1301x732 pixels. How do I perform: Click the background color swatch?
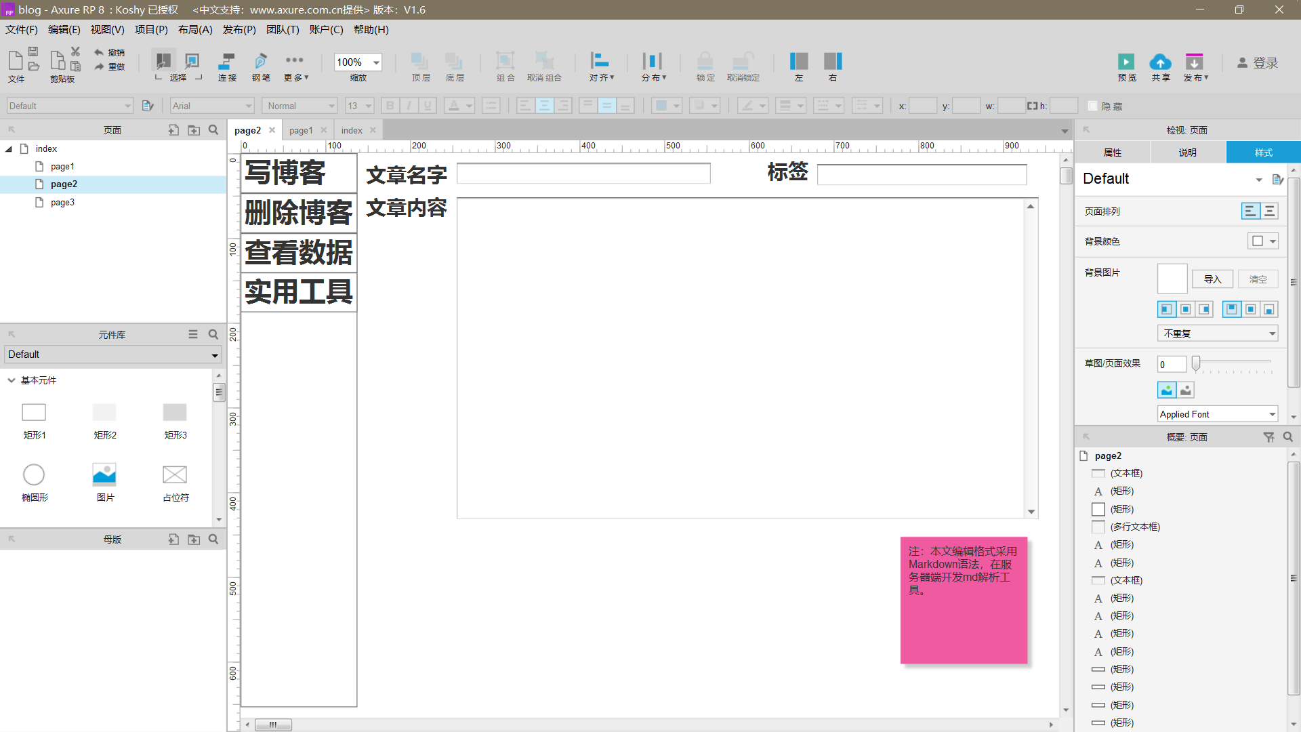pos(1258,241)
